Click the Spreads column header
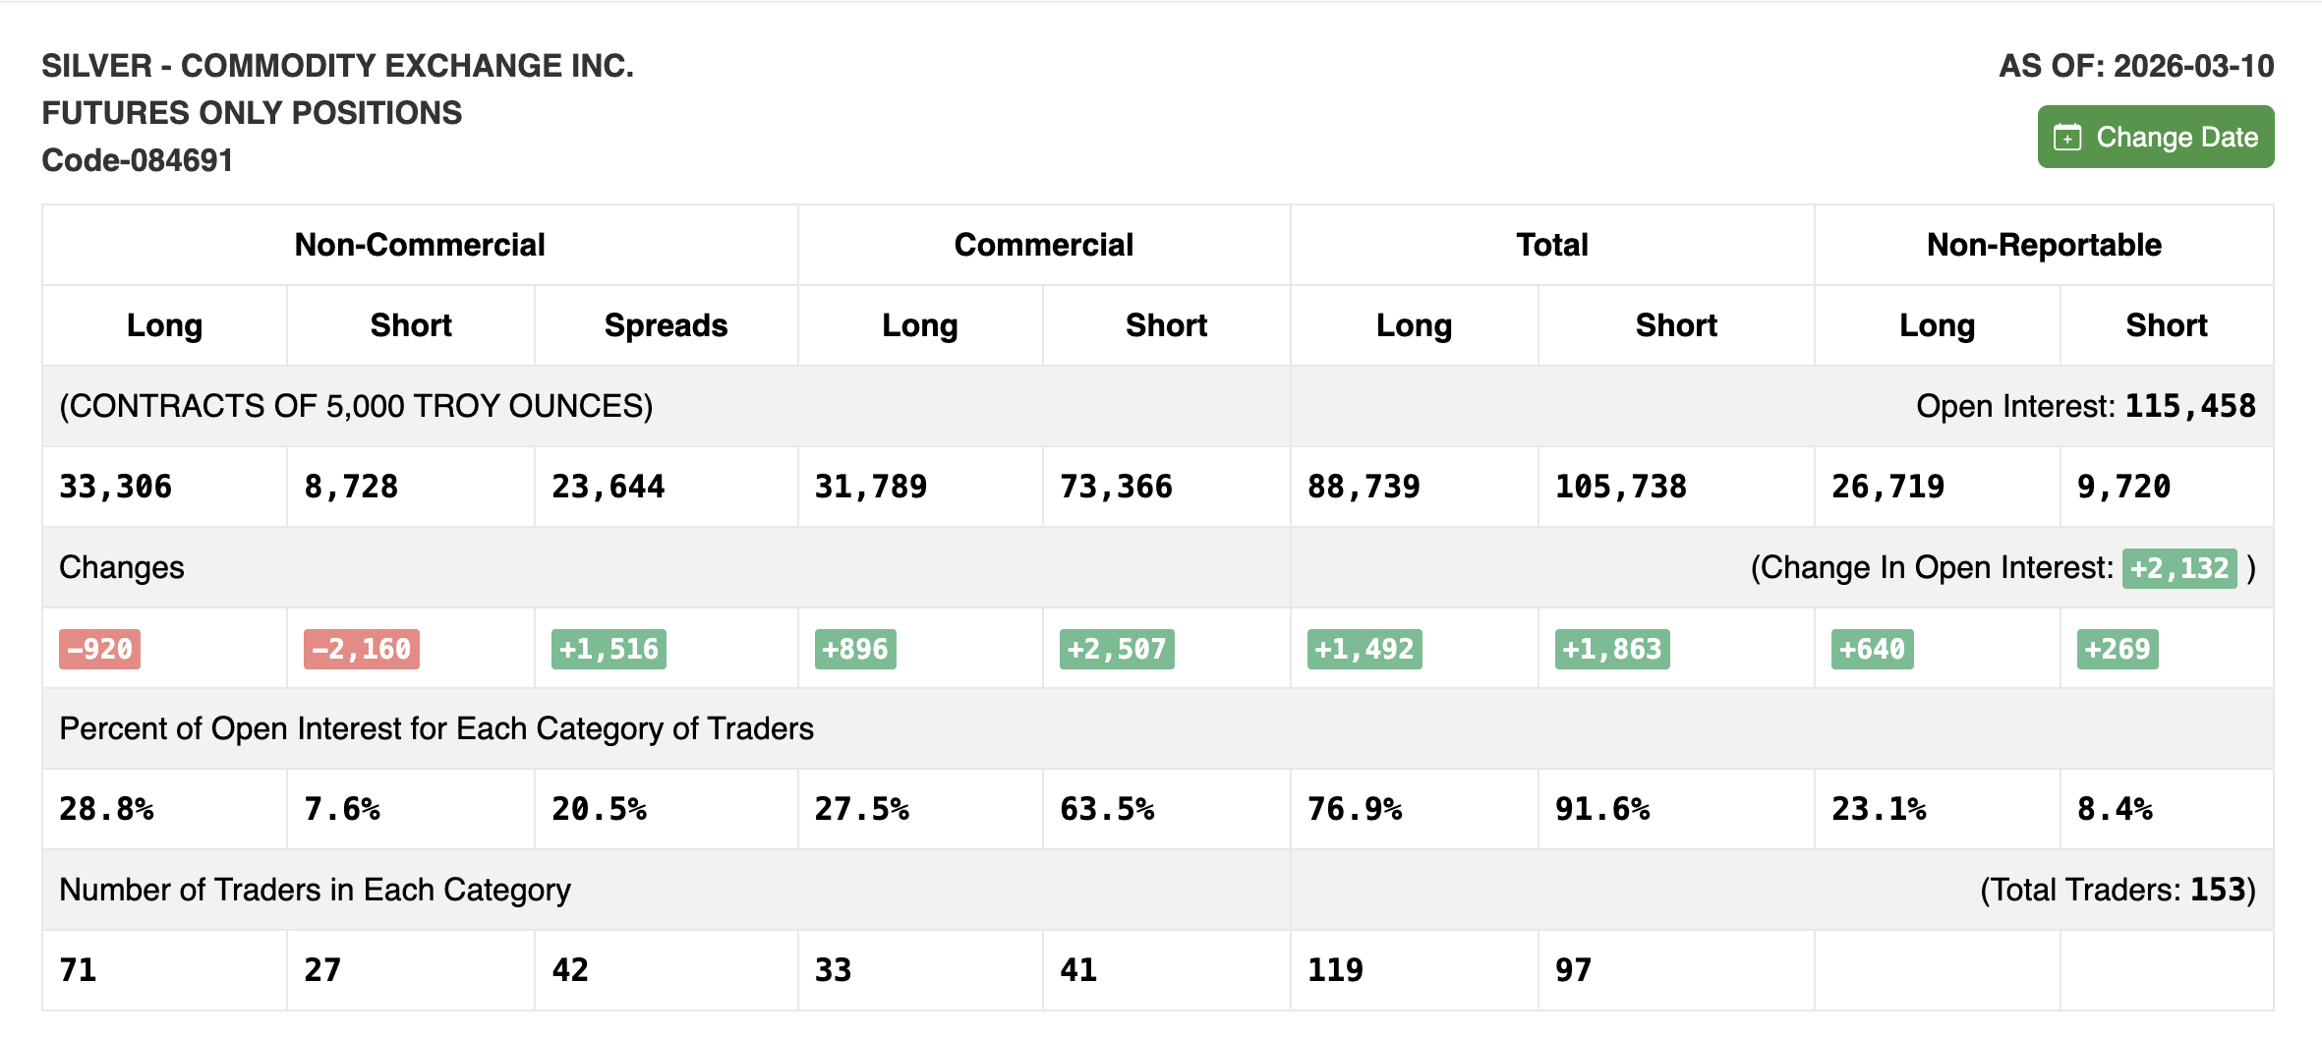The image size is (2322, 1040). (x=666, y=325)
